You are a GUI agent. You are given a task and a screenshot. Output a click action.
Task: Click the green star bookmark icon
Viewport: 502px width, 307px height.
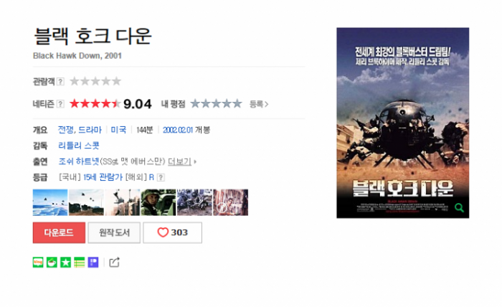[x=66, y=263]
